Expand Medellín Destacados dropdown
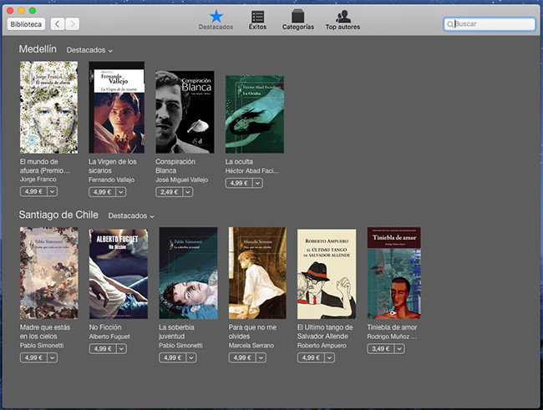543x410 pixels. [x=89, y=50]
